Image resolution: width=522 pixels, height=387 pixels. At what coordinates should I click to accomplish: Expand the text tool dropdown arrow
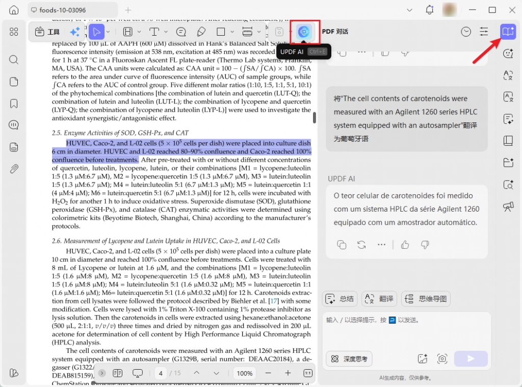point(166,32)
